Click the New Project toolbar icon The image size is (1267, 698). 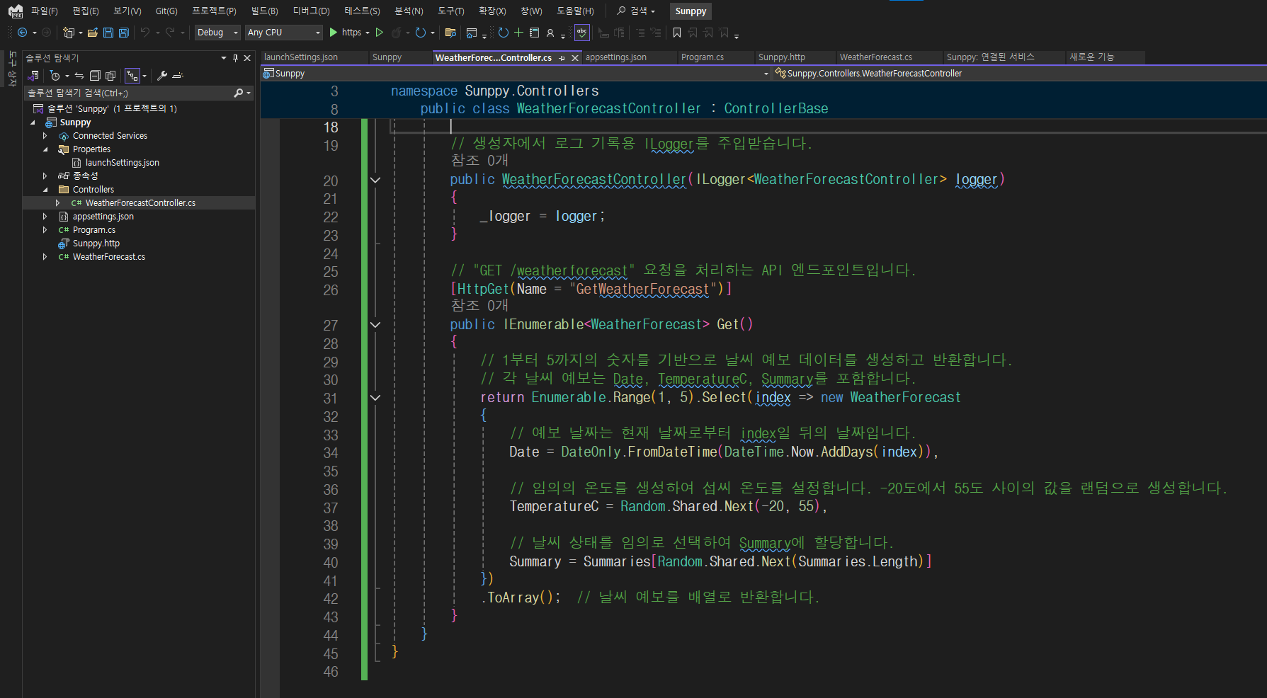69,33
